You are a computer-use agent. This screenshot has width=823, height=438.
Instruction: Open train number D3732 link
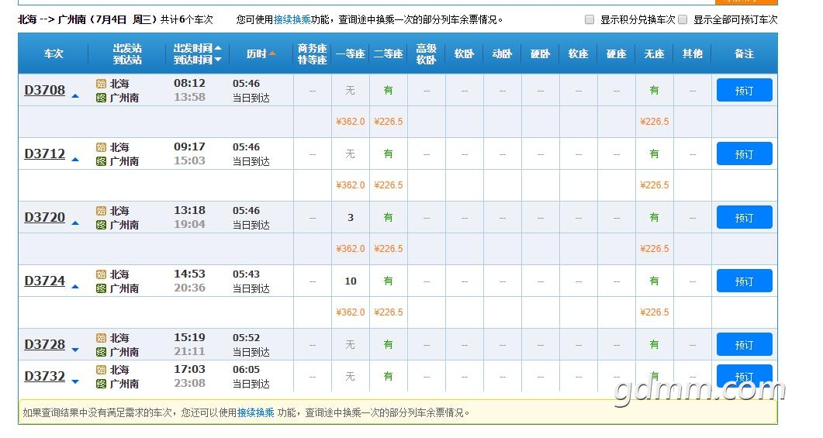pos(45,376)
